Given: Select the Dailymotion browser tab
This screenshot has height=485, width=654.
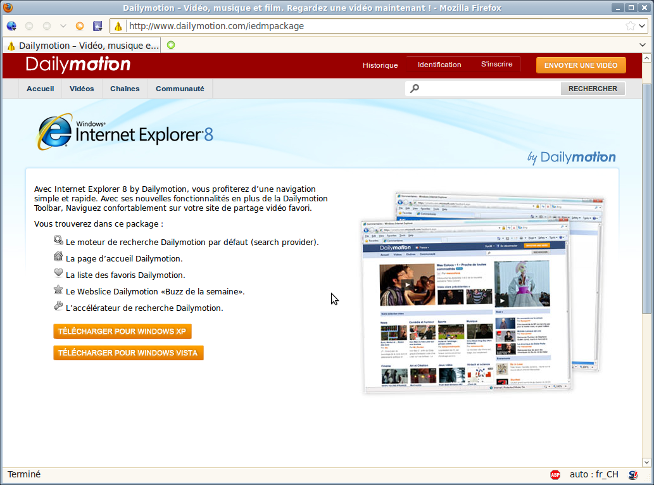Looking at the screenshot, I should click(82, 46).
